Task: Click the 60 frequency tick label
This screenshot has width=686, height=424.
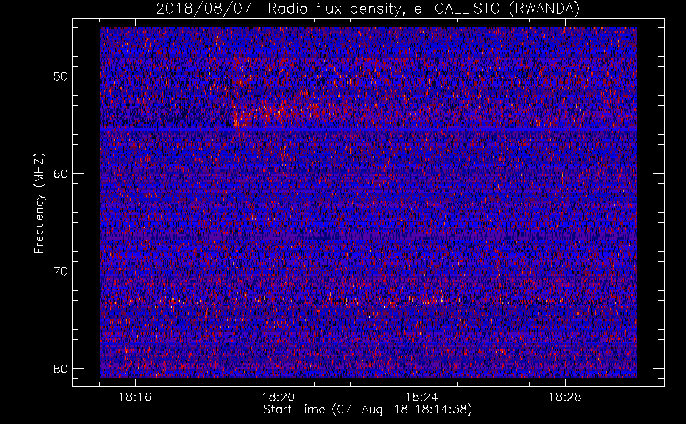Action: (61, 174)
